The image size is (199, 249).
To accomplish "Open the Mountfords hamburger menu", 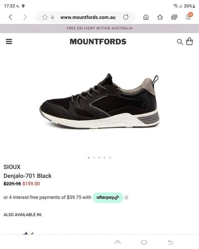I will click(9, 41).
